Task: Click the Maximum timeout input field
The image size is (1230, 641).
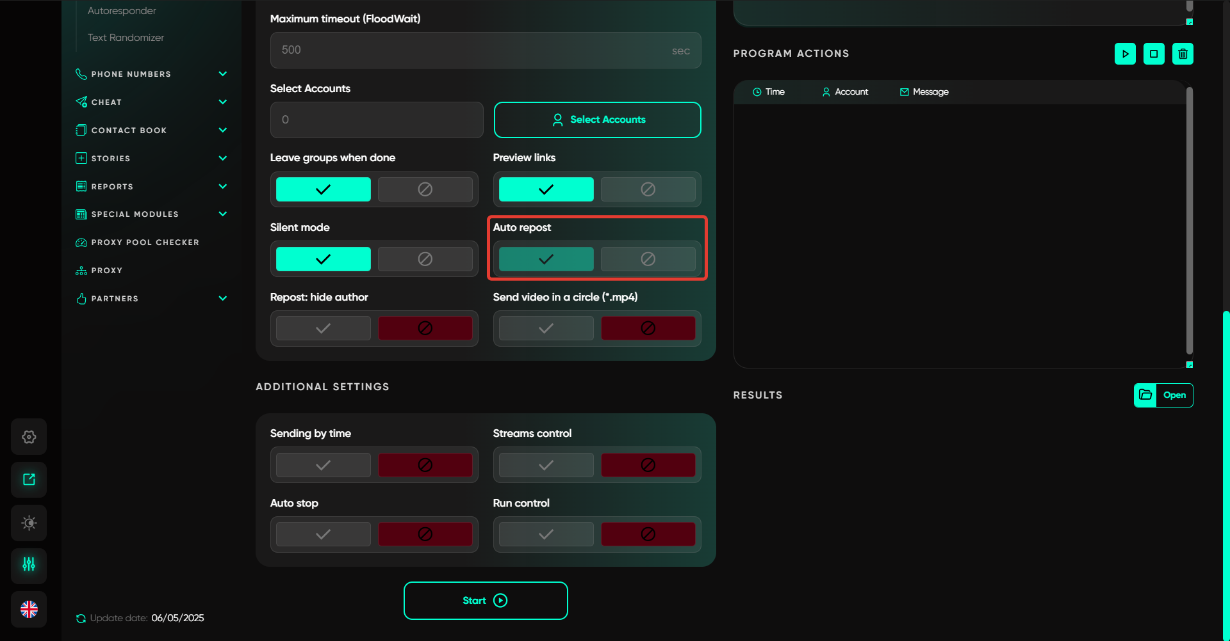Action: [x=474, y=51]
